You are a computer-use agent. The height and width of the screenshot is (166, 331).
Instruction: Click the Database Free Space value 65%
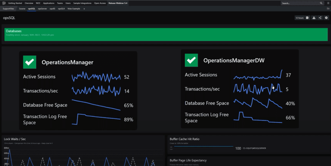point(129,106)
